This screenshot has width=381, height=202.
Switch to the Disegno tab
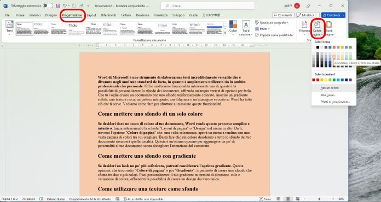[x=51, y=15]
